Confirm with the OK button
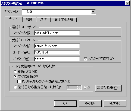The width and height of the screenshot is (131, 111). pyautogui.click(x=65, y=103)
